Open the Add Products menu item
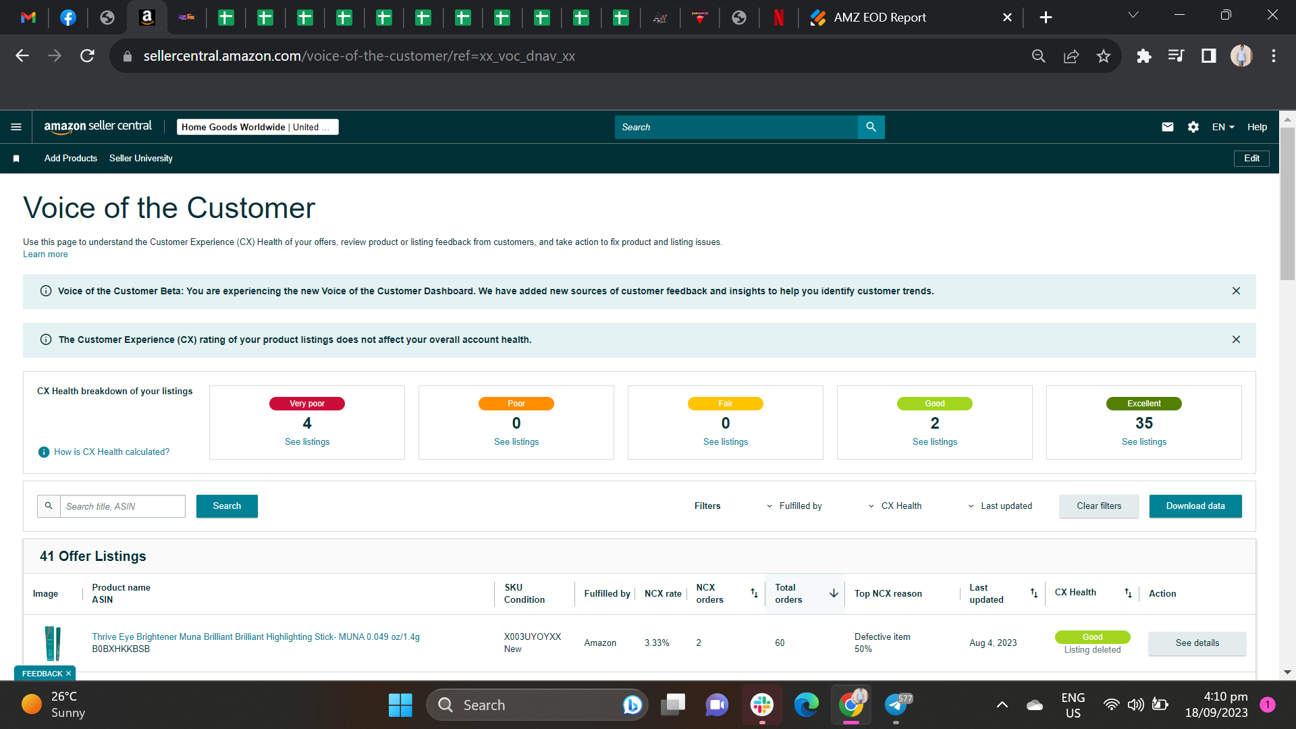This screenshot has width=1296, height=729. click(x=71, y=159)
